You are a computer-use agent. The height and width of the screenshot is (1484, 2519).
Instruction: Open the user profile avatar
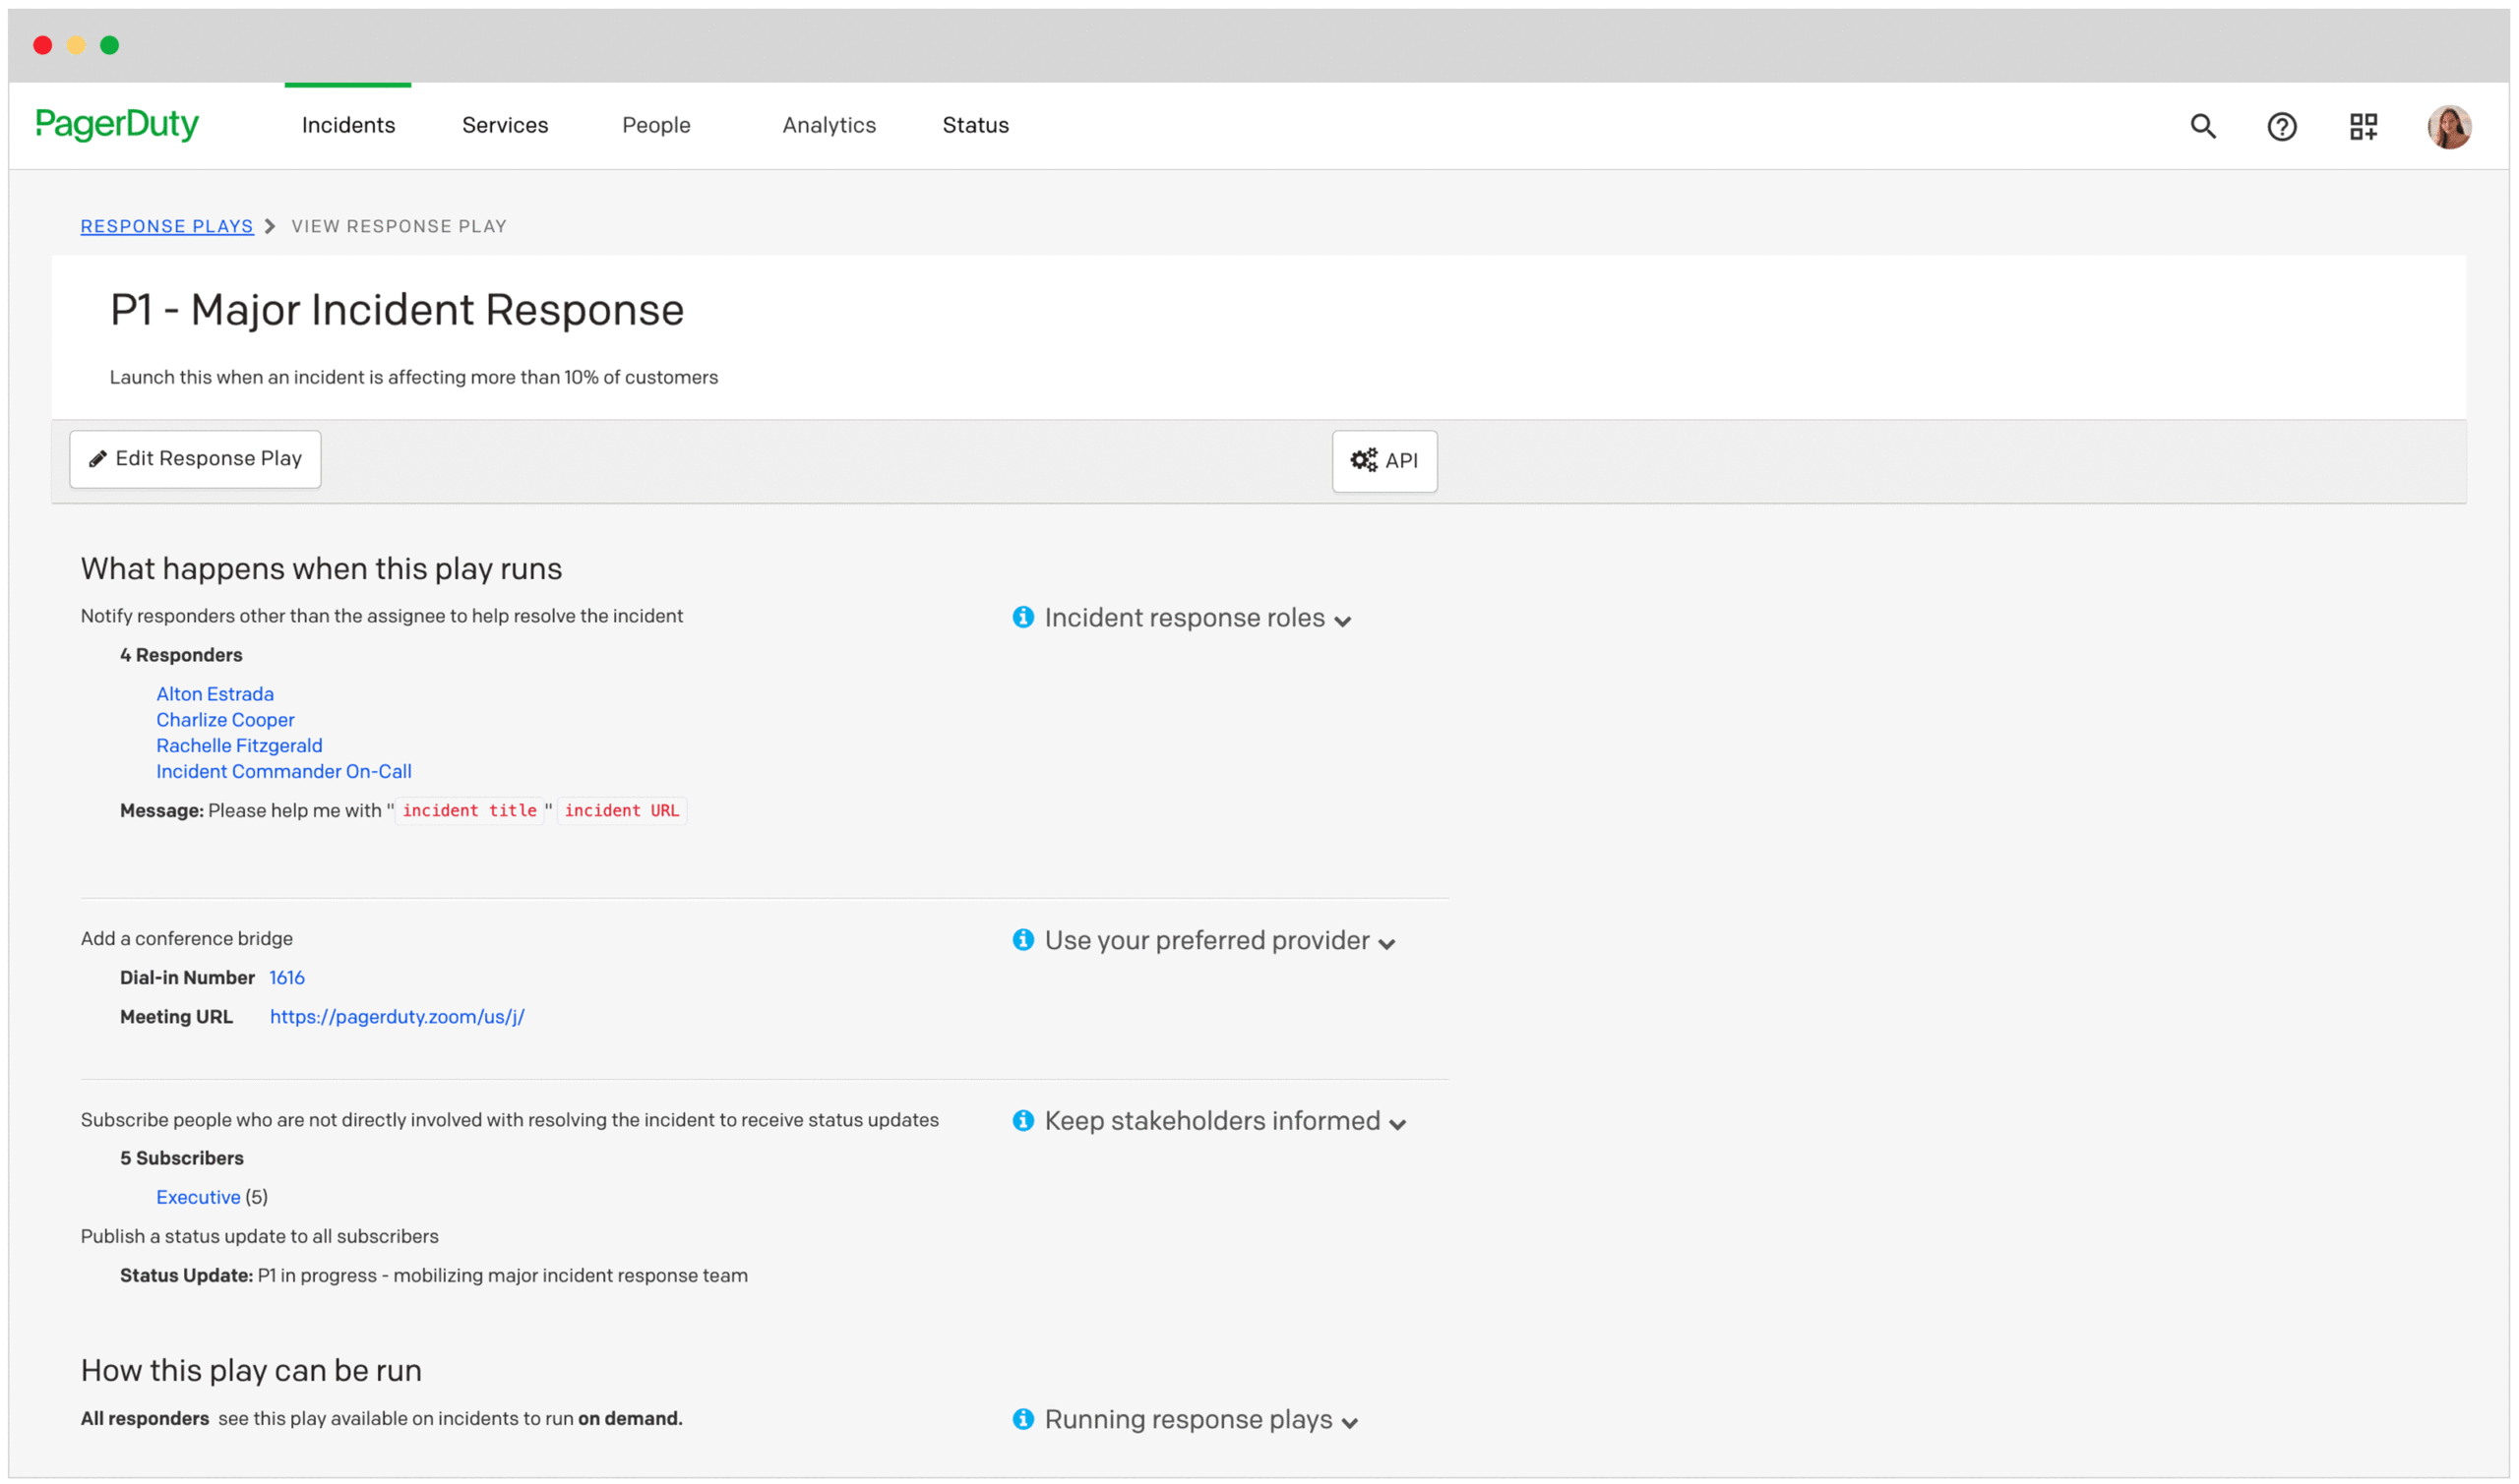coord(2448,127)
